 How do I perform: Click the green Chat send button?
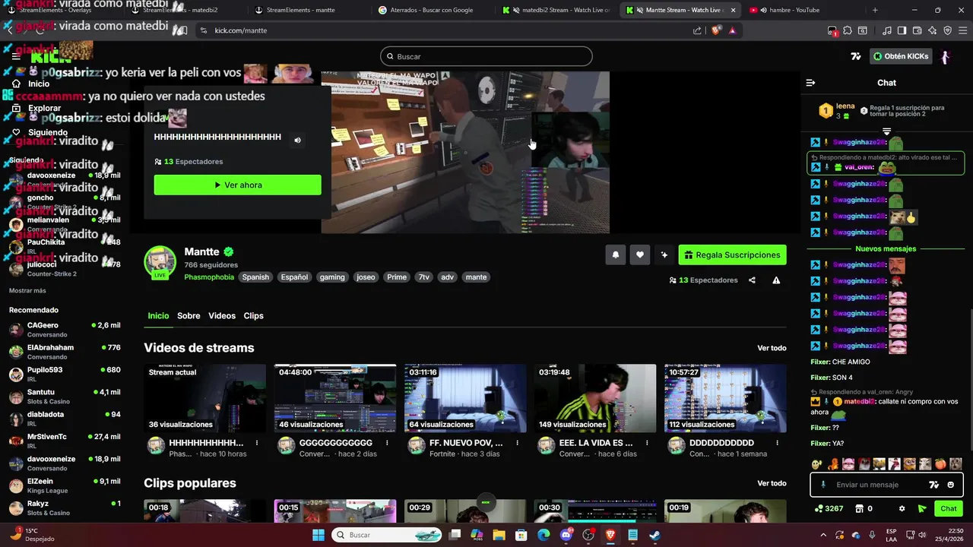click(949, 508)
